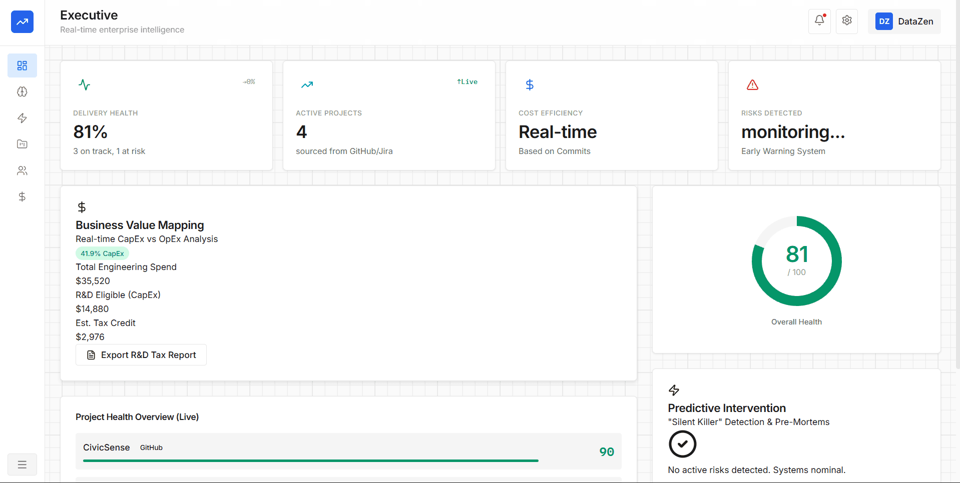Open the team users sidebar icon
The height and width of the screenshot is (483, 960).
click(22, 170)
